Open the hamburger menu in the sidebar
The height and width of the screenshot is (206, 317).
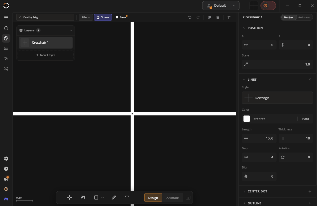(x=6, y=18)
